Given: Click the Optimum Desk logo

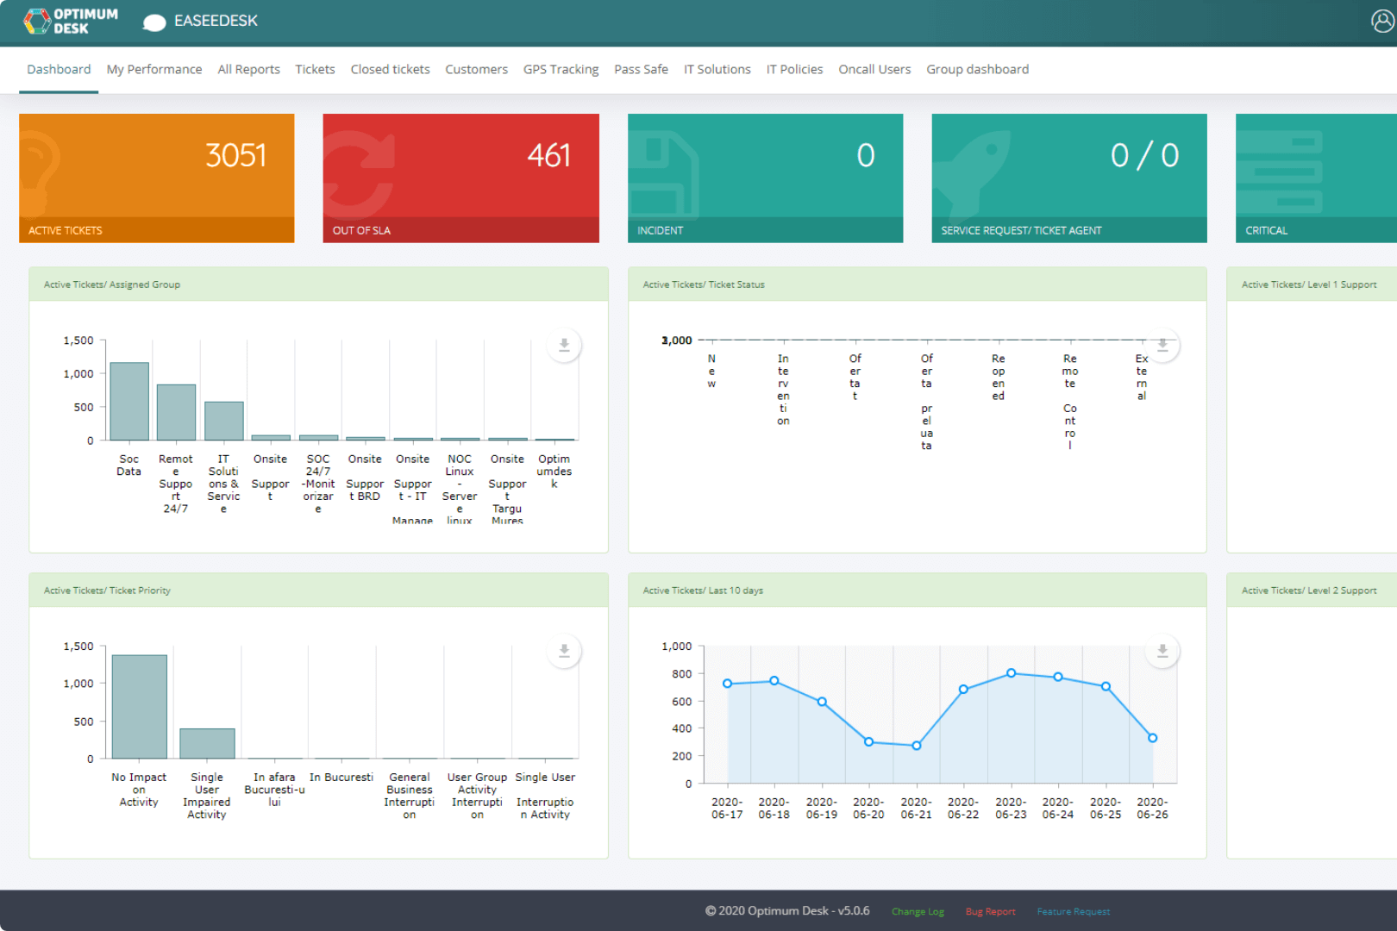Looking at the screenshot, I should point(71,21).
